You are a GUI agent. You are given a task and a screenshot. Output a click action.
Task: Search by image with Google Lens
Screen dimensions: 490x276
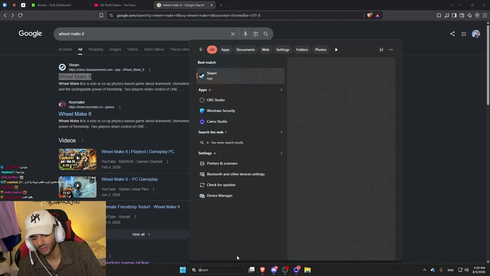(256, 34)
